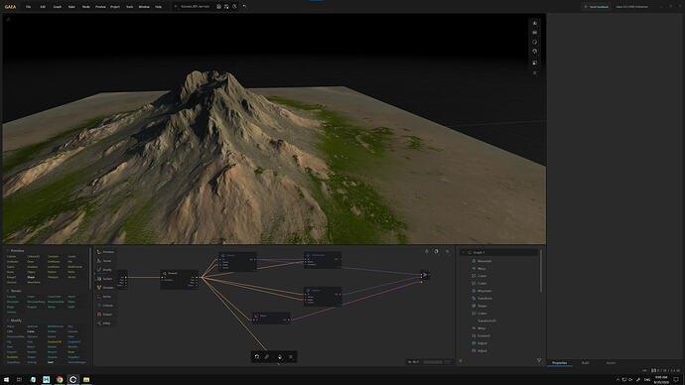The height and width of the screenshot is (385, 685).
Task: Select the hand pan tool in graph toolbar
Action: [x=280, y=356]
